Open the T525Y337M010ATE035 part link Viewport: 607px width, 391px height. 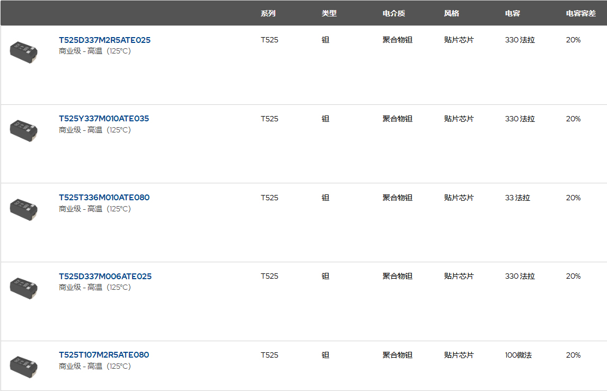(x=104, y=119)
